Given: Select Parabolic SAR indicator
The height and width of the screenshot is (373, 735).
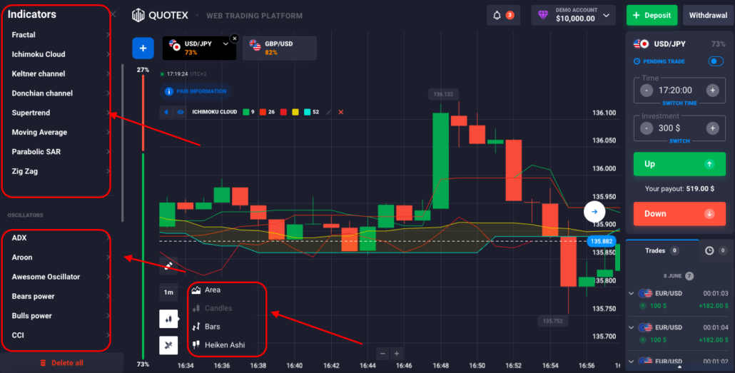Looking at the screenshot, I should (60, 152).
